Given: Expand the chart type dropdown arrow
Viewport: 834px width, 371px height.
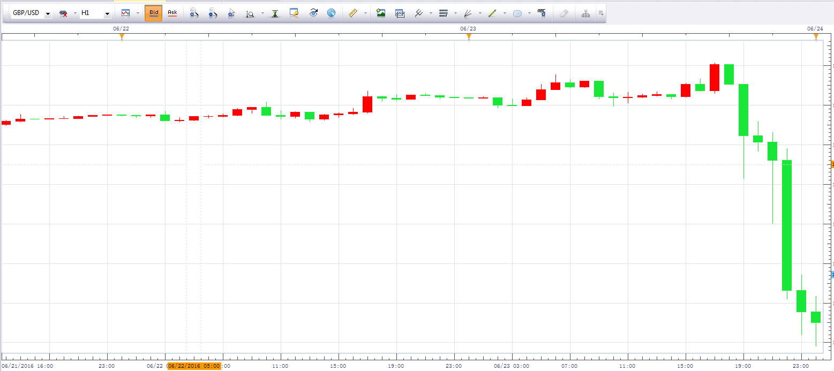Looking at the screenshot, I should click(137, 13).
